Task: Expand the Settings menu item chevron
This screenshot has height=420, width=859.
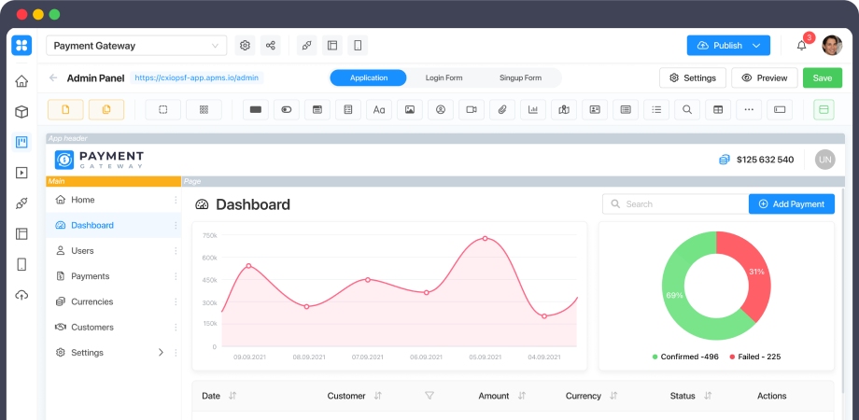Action: (161, 353)
